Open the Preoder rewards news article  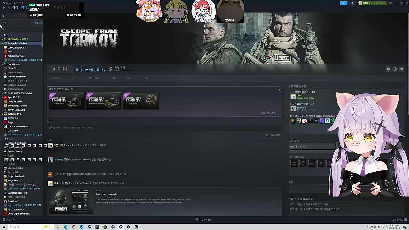click(x=106, y=194)
